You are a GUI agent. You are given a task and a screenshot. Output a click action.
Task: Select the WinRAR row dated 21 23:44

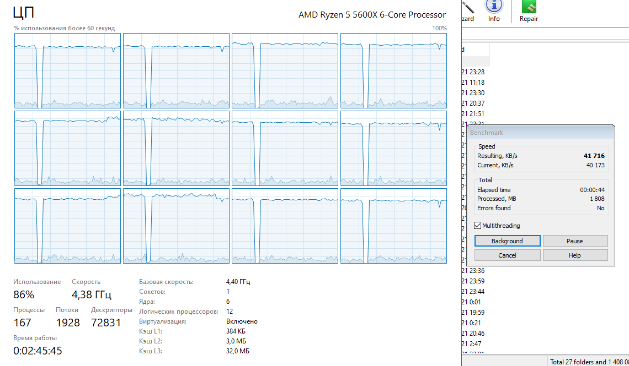tap(473, 292)
